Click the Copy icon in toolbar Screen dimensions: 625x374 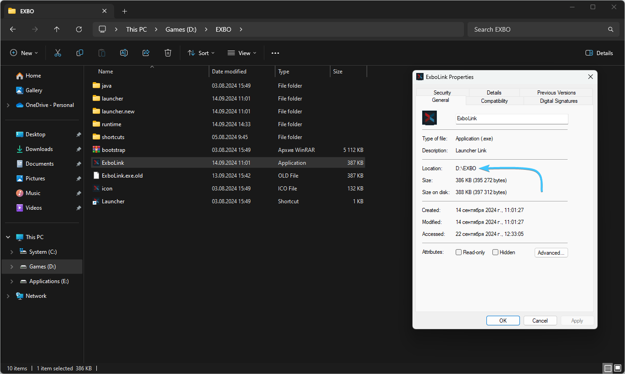point(80,53)
